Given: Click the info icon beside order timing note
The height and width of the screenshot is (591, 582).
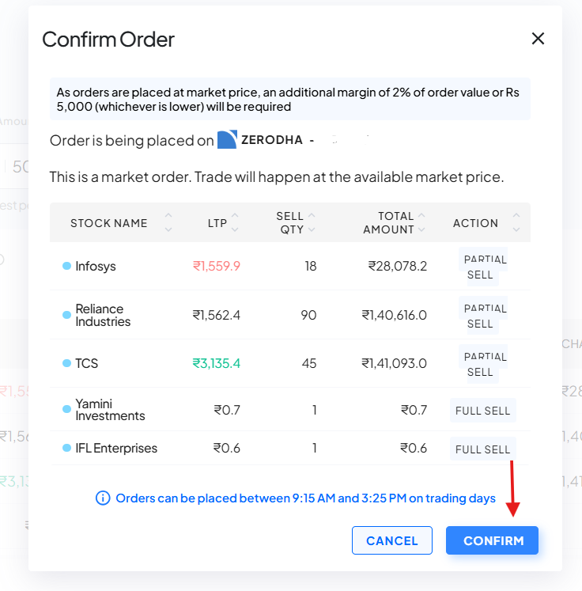Looking at the screenshot, I should tap(103, 498).
